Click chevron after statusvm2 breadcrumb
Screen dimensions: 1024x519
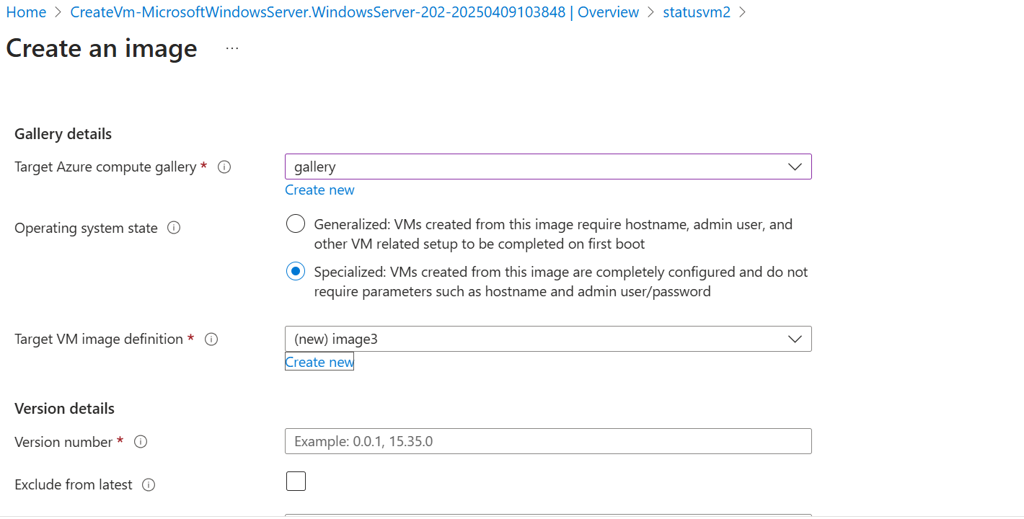point(743,12)
